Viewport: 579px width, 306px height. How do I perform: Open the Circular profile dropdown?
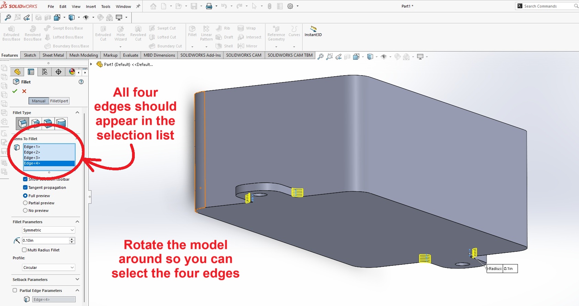(48, 268)
